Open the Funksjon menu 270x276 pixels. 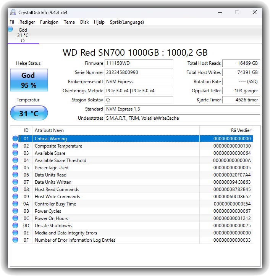(49, 22)
